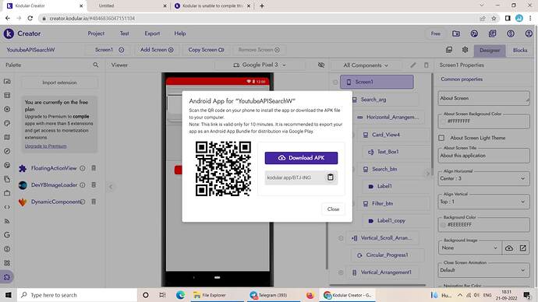Select Filter_btn in component tree
The height and width of the screenshot is (302, 538).
pos(382,203)
